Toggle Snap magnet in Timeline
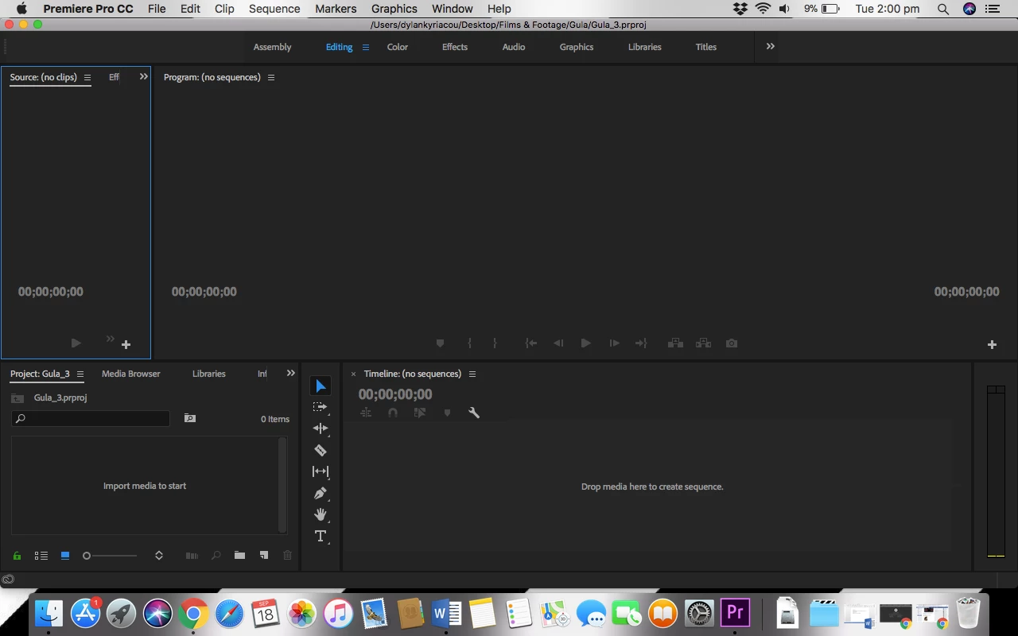Image resolution: width=1018 pixels, height=636 pixels. 393,413
